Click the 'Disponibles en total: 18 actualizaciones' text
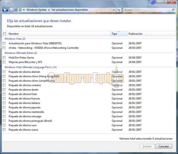This screenshot has width=178, height=154. (30, 26)
